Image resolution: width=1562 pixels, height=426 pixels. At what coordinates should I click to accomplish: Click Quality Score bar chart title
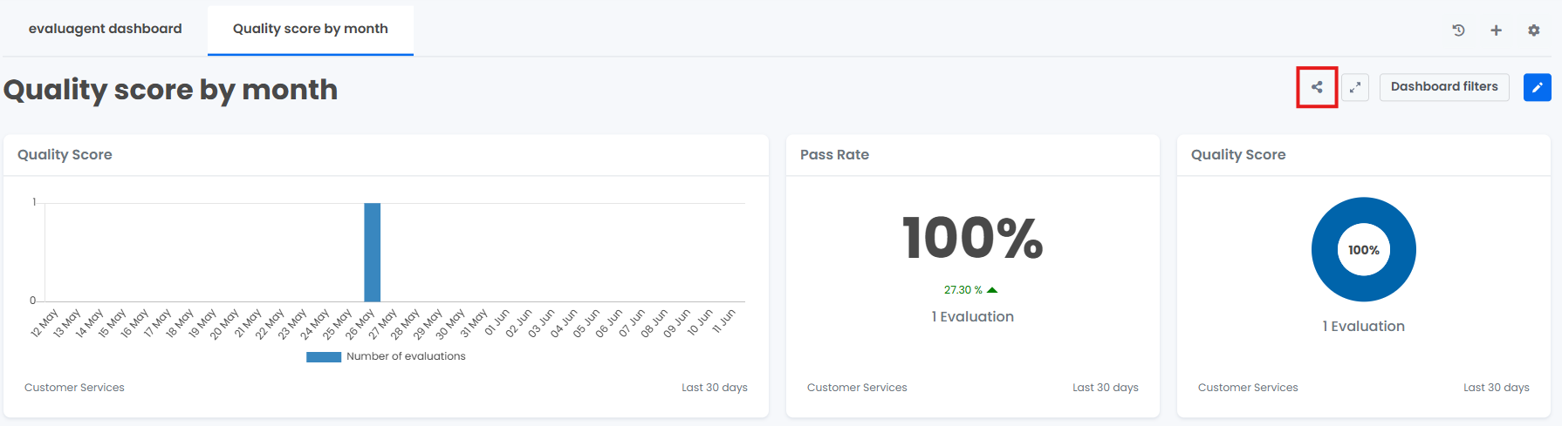coord(65,154)
